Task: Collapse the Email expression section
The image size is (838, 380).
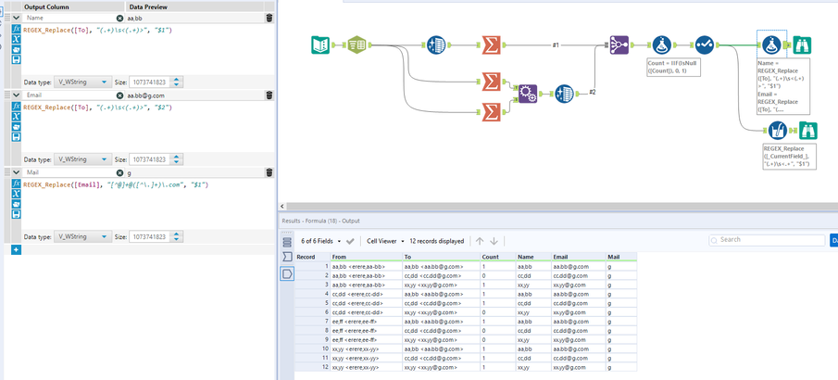Action: click(16, 95)
